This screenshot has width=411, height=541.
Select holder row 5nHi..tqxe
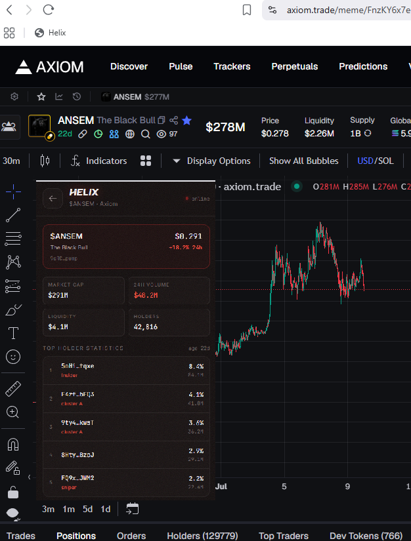(x=126, y=371)
